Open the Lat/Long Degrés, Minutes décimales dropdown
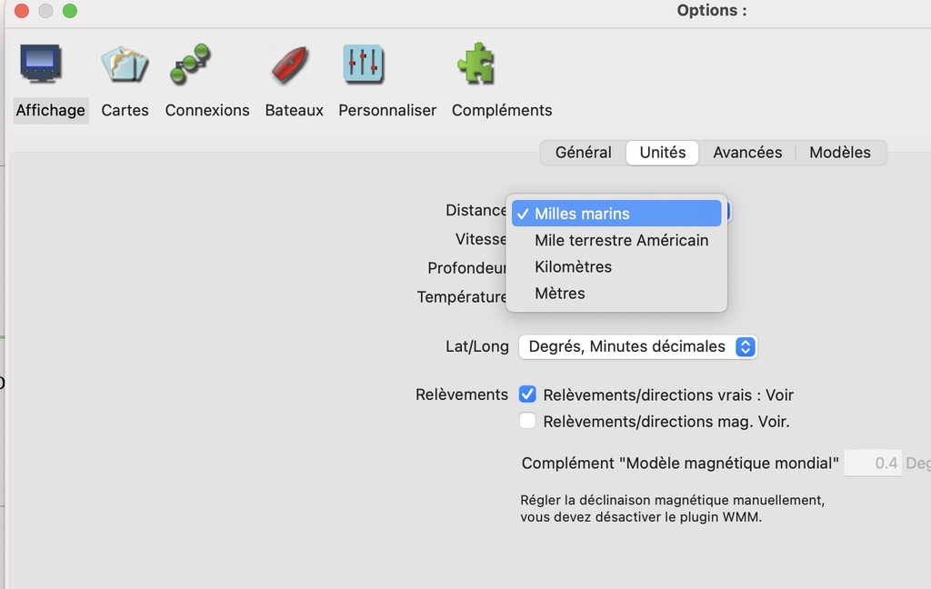This screenshot has height=589, width=931. pyautogui.click(x=637, y=346)
